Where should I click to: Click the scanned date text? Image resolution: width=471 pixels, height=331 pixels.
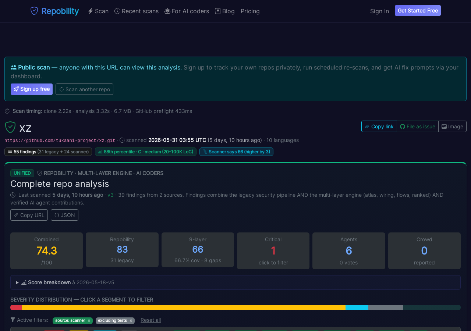click(177, 140)
